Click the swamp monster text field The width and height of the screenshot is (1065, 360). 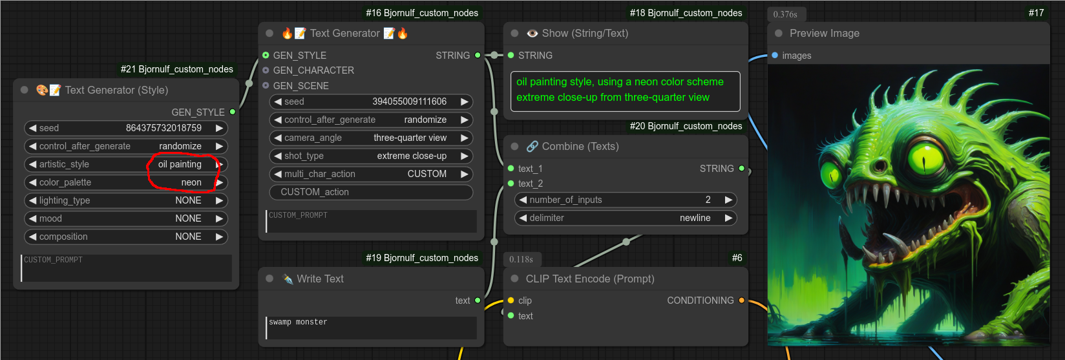point(371,328)
